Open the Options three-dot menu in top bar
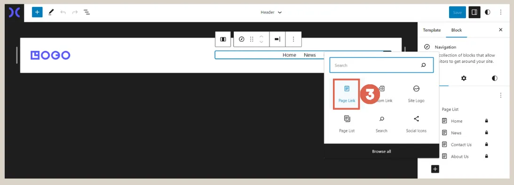 [500, 12]
